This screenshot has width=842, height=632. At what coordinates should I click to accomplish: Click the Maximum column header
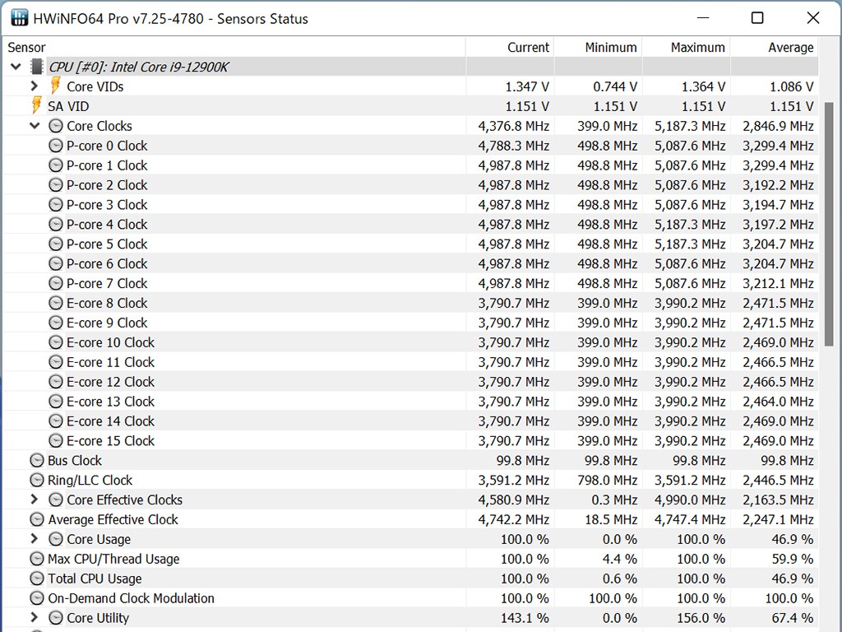tap(697, 48)
